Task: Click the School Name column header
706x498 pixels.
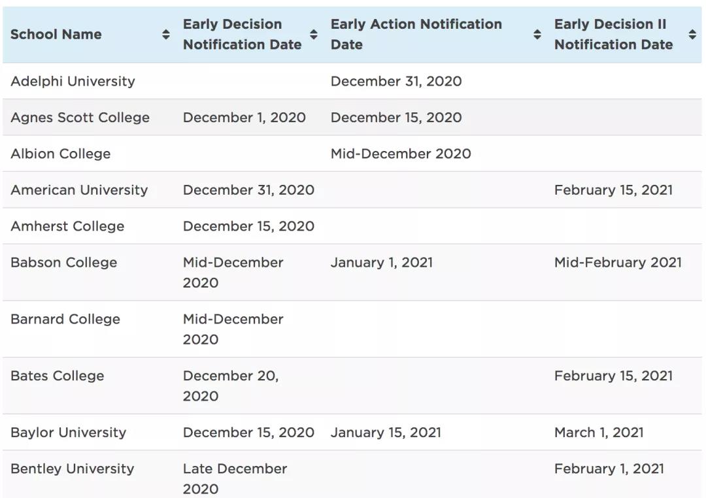Action: click(x=56, y=35)
